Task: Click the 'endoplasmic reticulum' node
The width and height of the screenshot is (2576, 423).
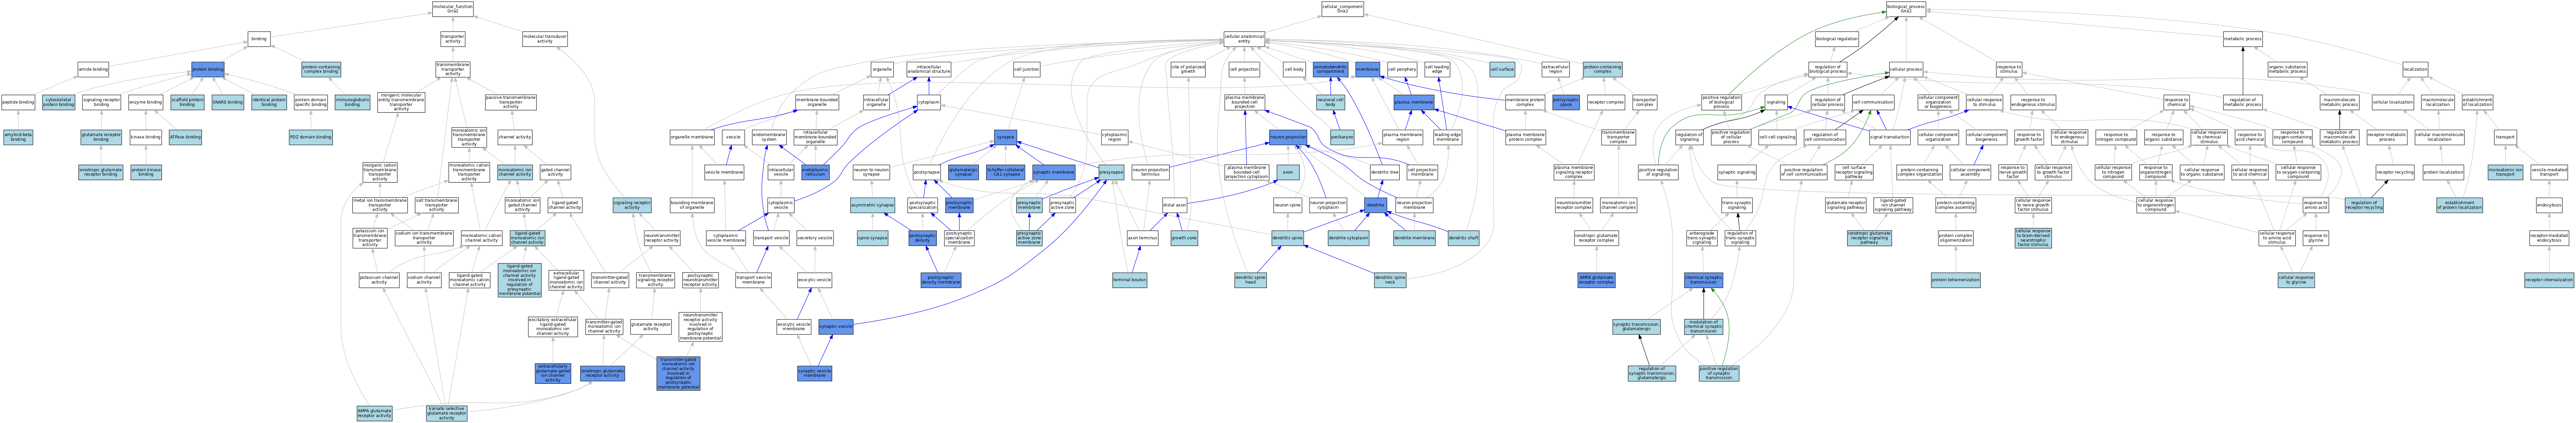Action: click(815, 172)
